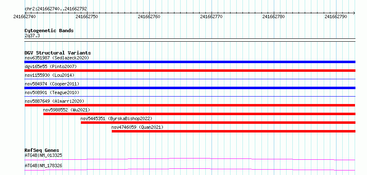Click ruler position 241662780
Viewport: 367px width, 175px height.
click(x=274, y=17)
